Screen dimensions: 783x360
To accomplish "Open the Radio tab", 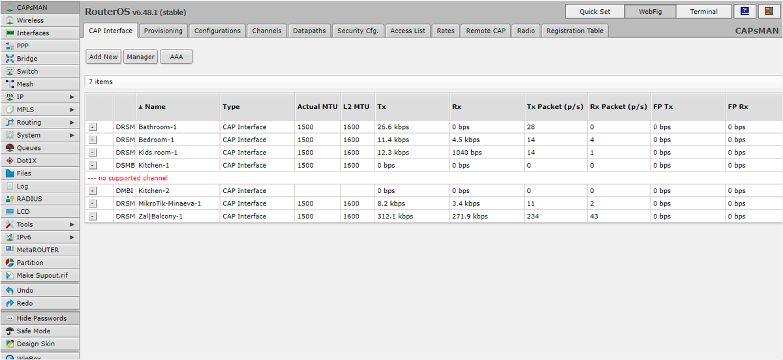I will [526, 31].
